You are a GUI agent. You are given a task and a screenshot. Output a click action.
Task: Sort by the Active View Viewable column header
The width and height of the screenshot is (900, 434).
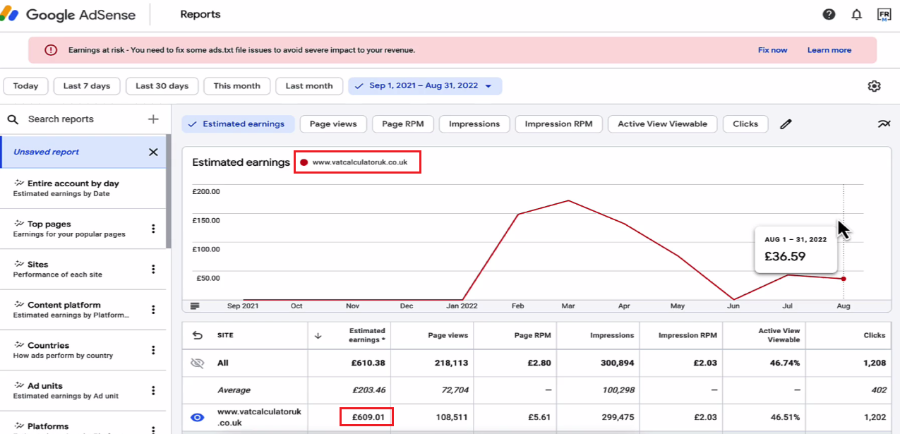pyautogui.click(x=779, y=335)
